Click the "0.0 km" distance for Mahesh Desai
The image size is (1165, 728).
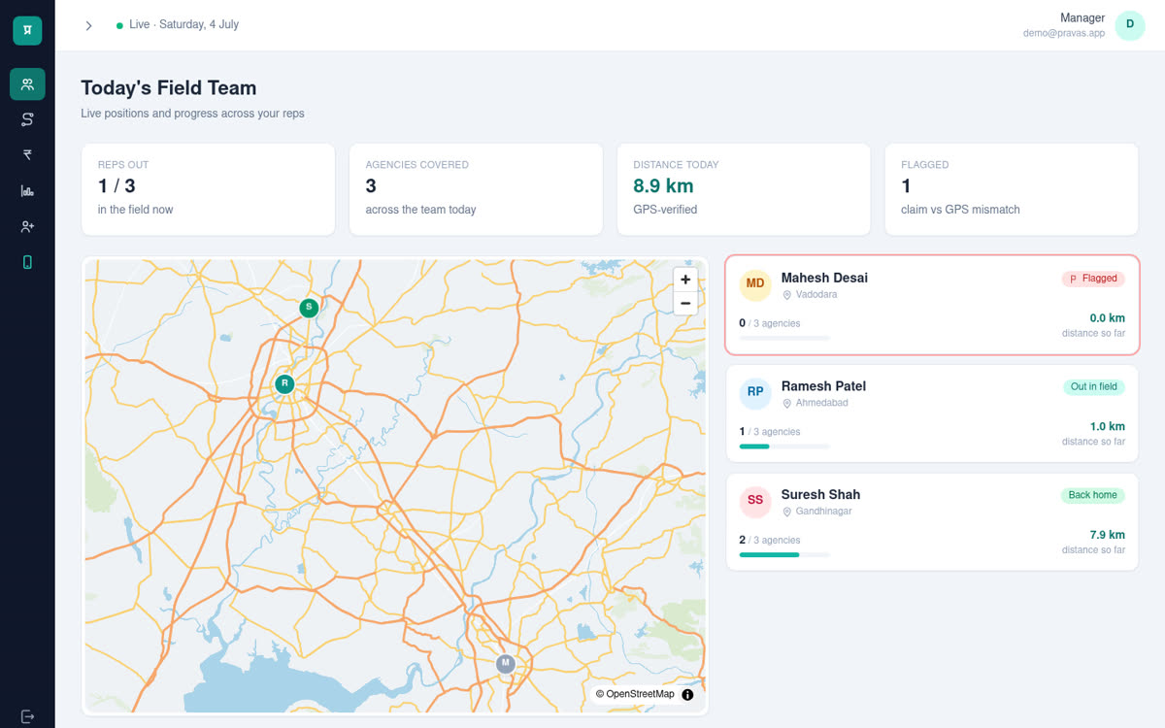click(x=1108, y=317)
